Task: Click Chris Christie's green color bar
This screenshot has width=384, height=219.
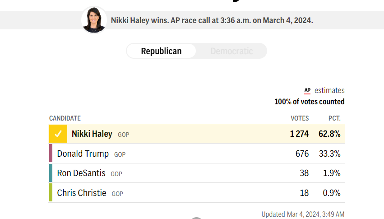Action: [51, 192]
